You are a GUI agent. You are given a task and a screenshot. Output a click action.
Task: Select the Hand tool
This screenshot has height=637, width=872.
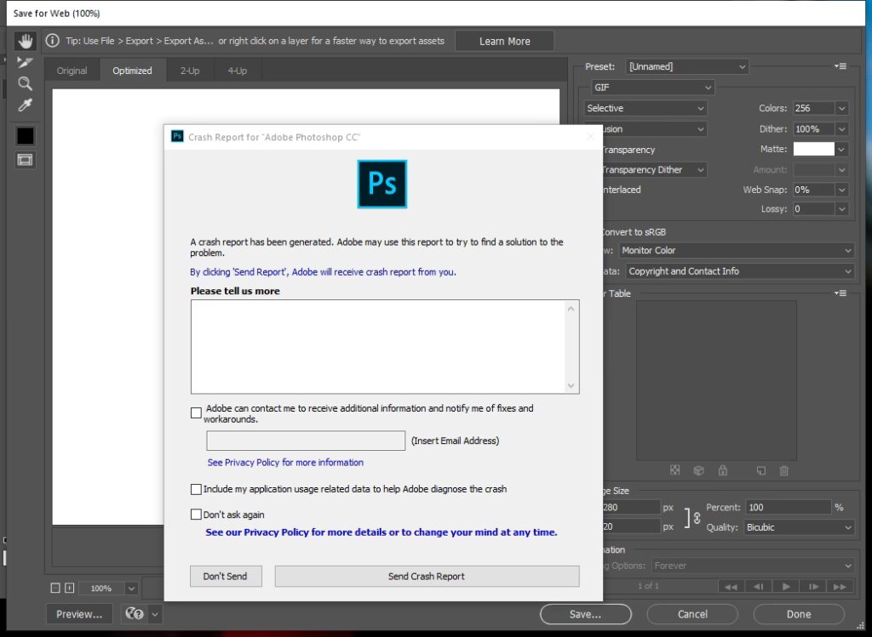(x=25, y=41)
